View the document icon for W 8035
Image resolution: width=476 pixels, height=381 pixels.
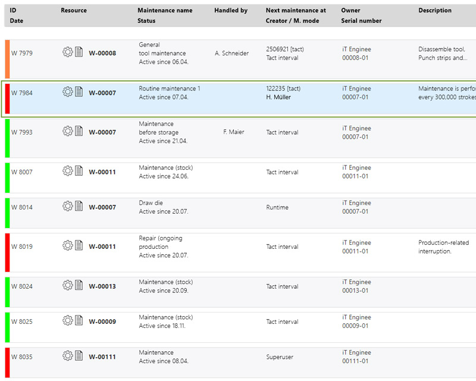coord(78,357)
